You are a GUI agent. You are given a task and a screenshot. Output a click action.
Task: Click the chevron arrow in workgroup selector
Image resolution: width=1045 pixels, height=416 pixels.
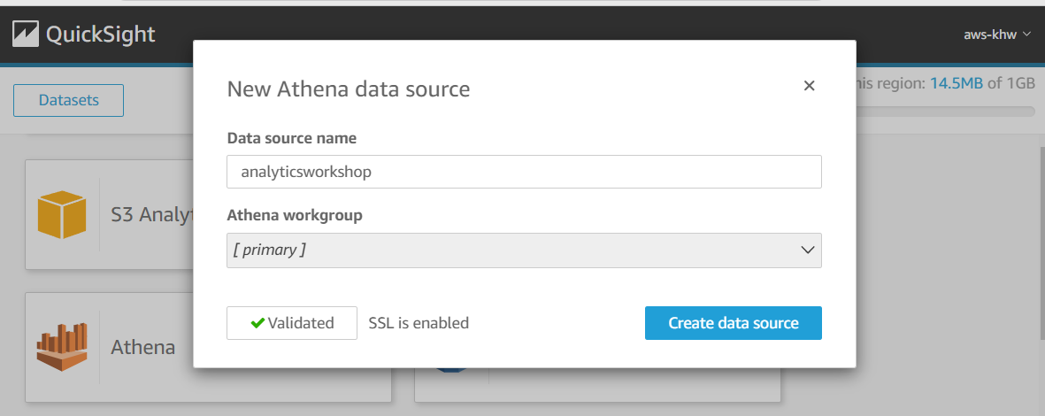coord(807,250)
